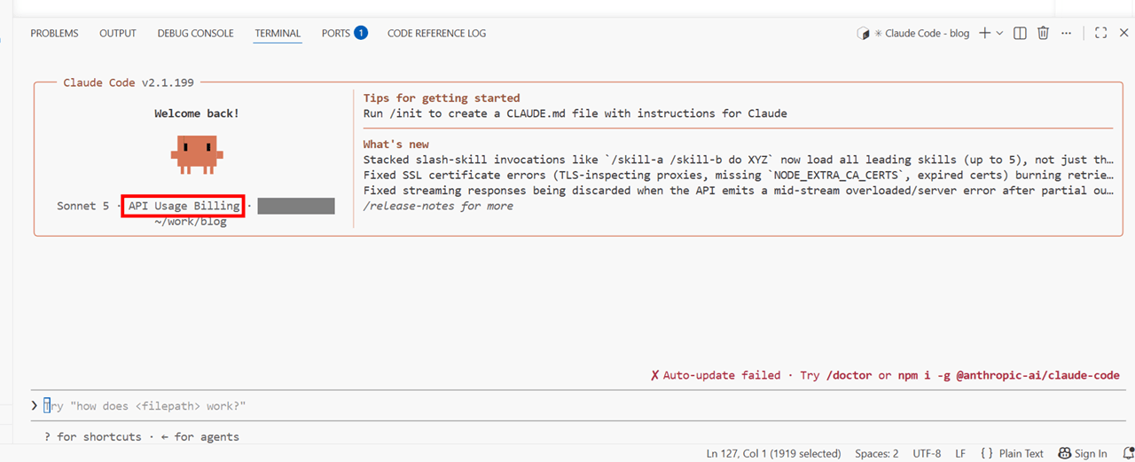Click the Auto-update failed message
The image size is (1135, 462).
pyautogui.click(x=723, y=375)
